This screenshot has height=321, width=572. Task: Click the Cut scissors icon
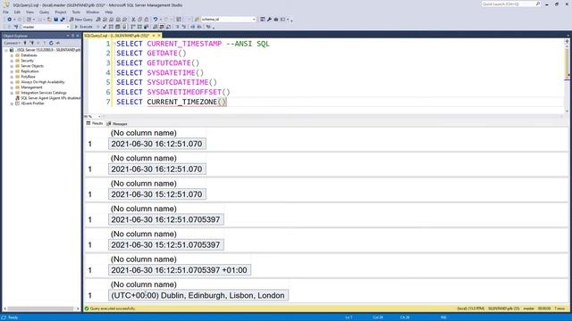(133, 20)
